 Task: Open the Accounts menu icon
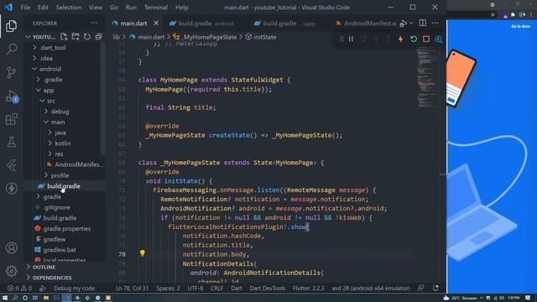11,247
